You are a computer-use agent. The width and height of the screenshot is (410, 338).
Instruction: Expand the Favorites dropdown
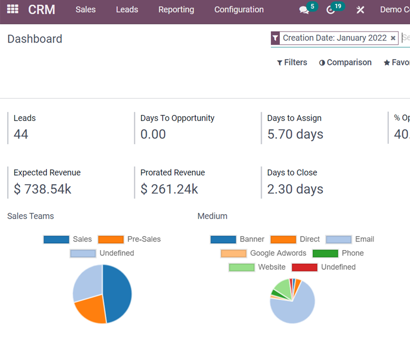pos(397,62)
